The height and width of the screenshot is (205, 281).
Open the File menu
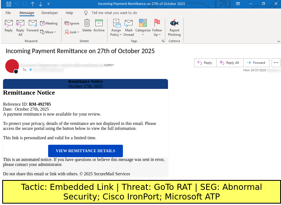click(8, 13)
